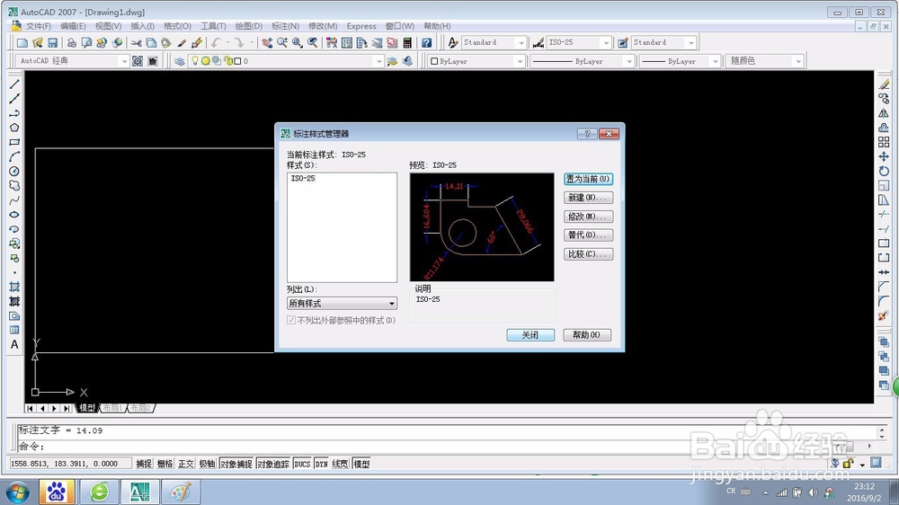Click the 置为当前(U) button
Image resolution: width=899 pixels, height=505 pixels.
588,179
